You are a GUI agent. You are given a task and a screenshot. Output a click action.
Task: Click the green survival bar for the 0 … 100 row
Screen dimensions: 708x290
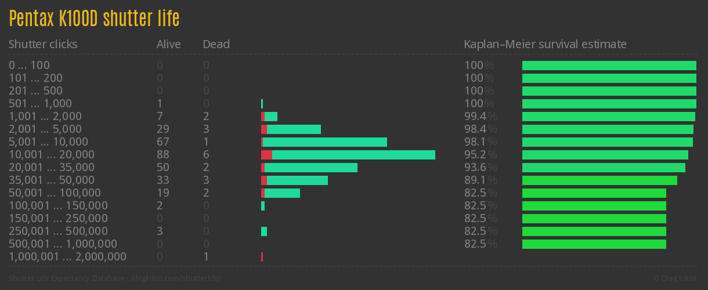tap(609, 66)
